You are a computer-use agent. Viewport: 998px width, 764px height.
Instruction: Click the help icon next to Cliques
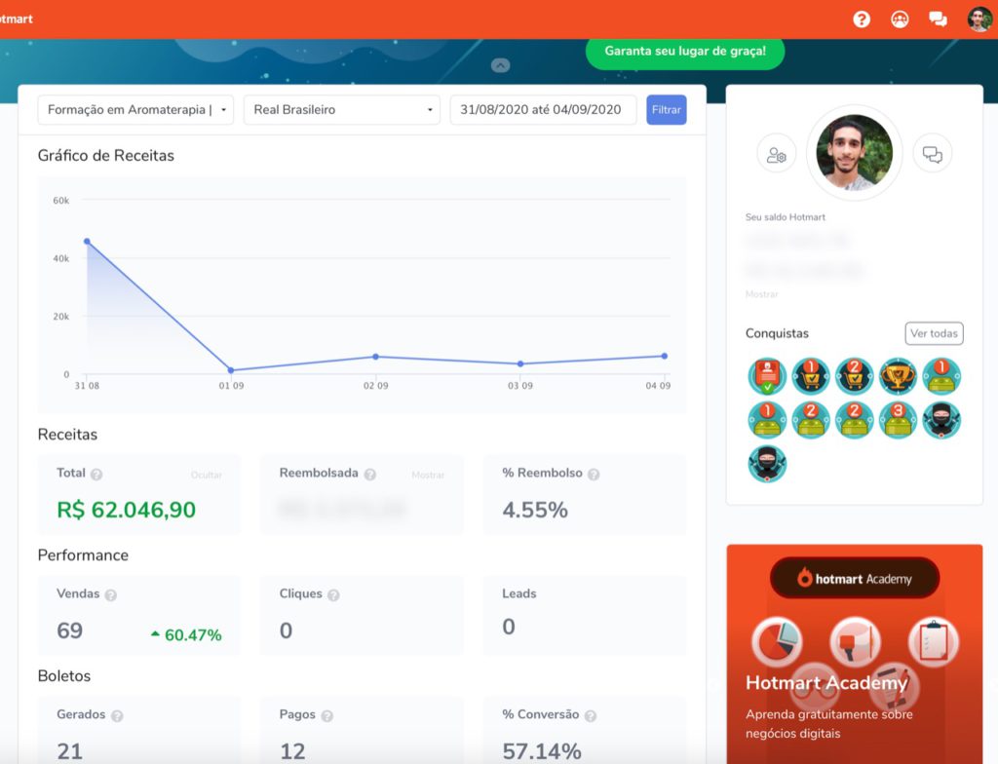click(x=333, y=595)
